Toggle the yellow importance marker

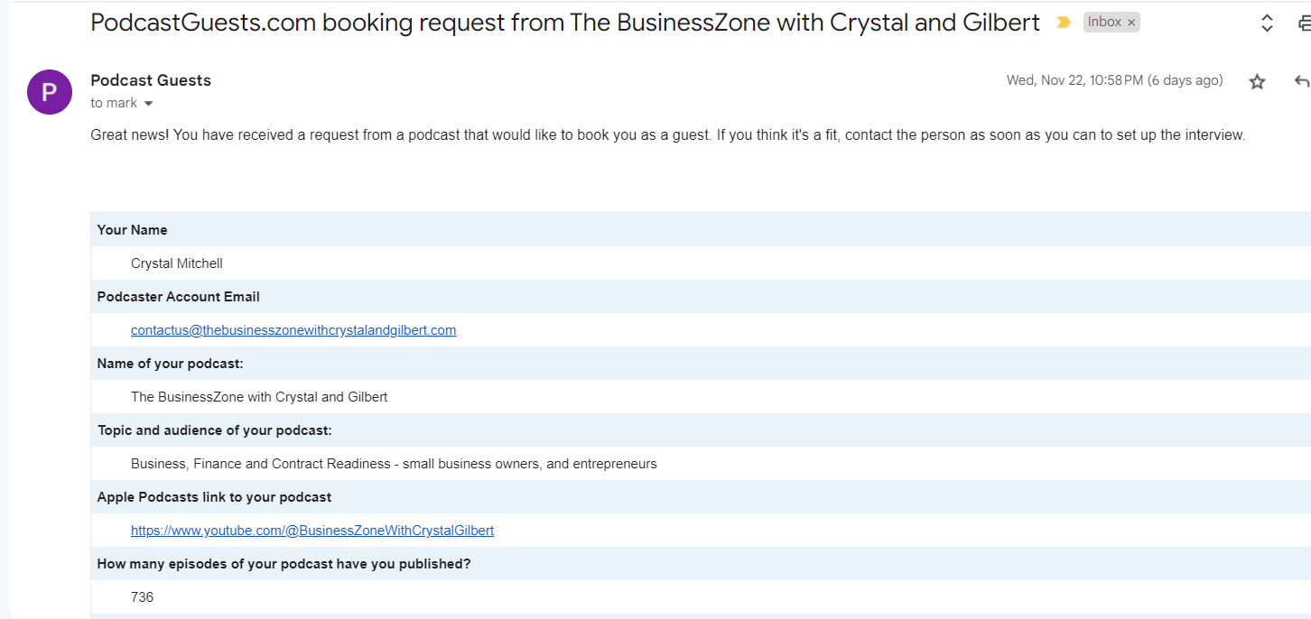click(x=1064, y=23)
